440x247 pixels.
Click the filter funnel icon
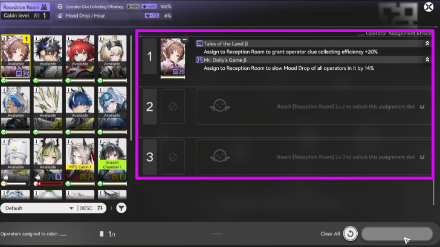tap(121, 208)
